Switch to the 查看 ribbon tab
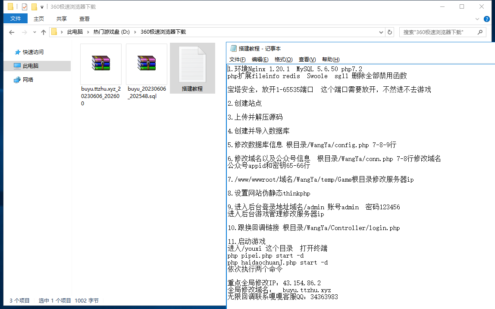The width and height of the screenshot is (495, 309). coord(85,19)
